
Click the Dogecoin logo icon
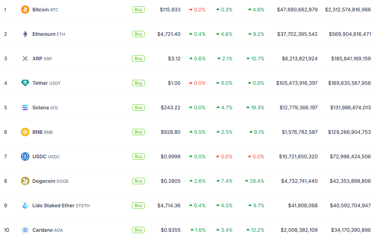[x=25, y=181]
